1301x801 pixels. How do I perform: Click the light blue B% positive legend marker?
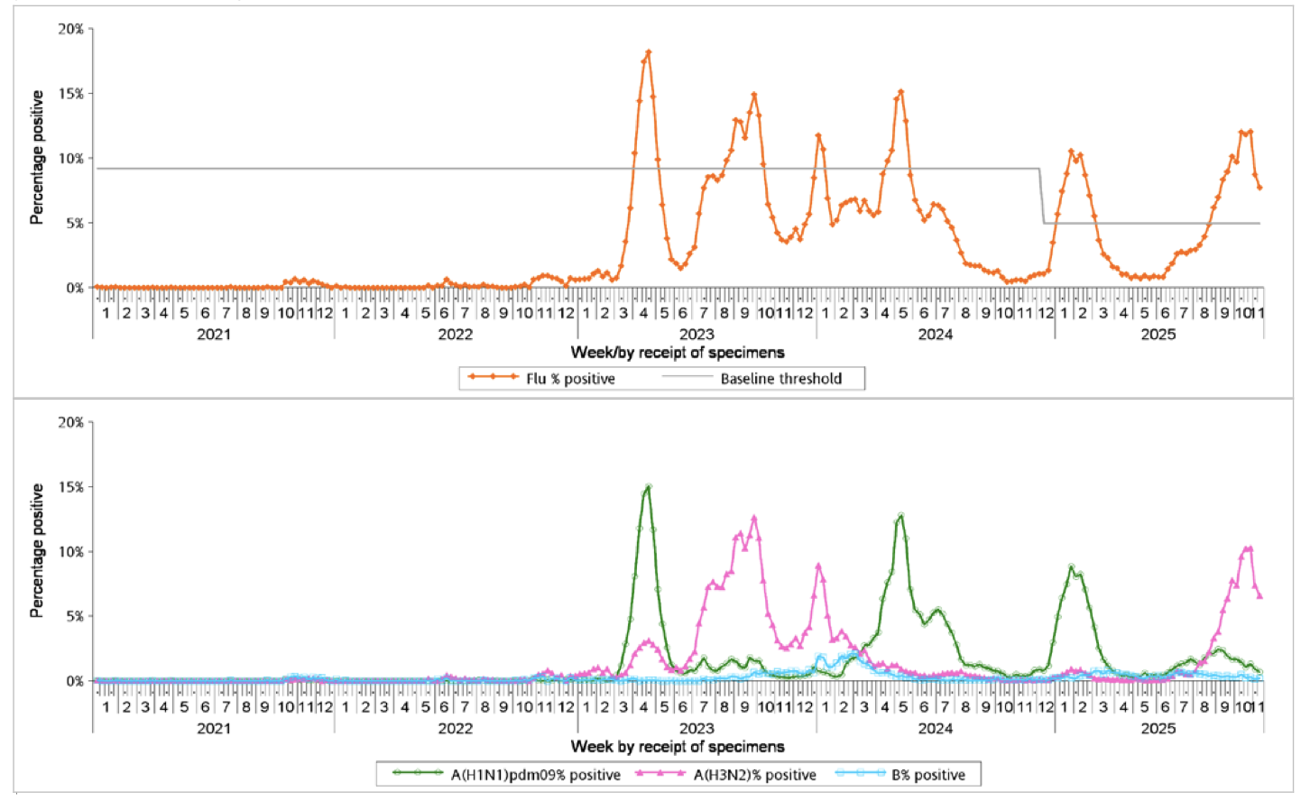pos(860,773)
